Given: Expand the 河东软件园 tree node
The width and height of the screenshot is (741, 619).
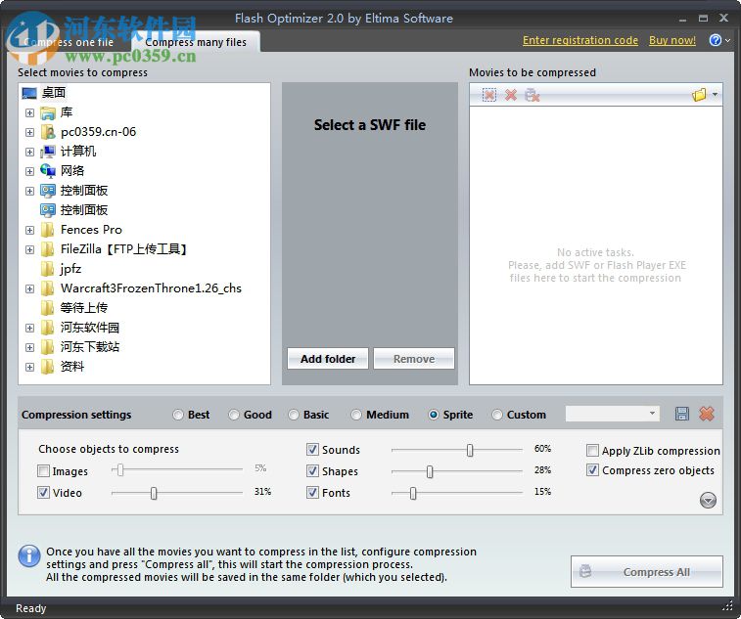Looking at the screenshot, I should 29,329.
